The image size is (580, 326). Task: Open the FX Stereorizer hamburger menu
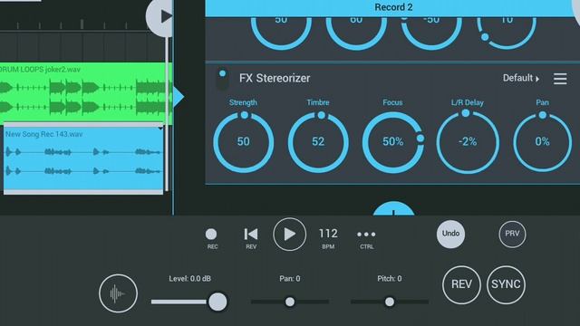click(x=560, y=79)
